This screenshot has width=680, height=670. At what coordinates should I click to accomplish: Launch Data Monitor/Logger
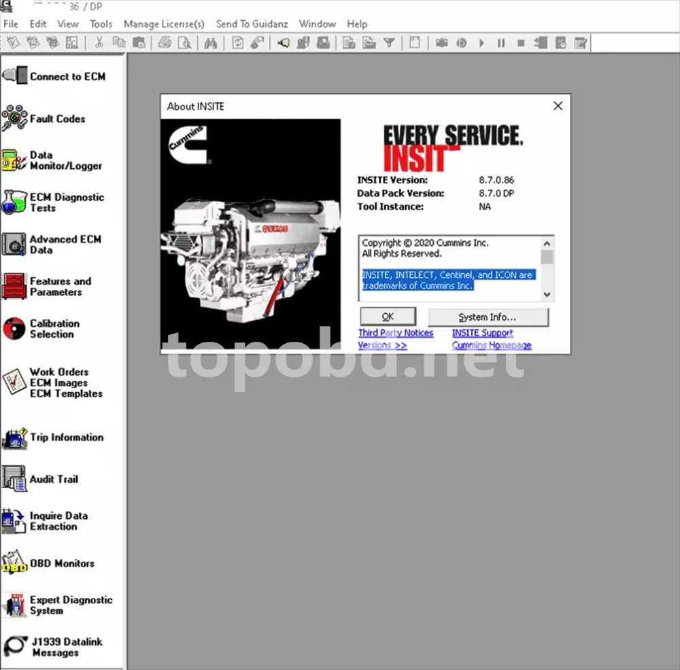(52, 160)
